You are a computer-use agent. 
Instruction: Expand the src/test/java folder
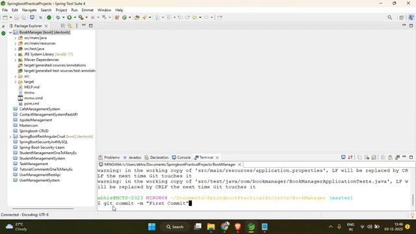pyautogui.click(x=16, y=49)
